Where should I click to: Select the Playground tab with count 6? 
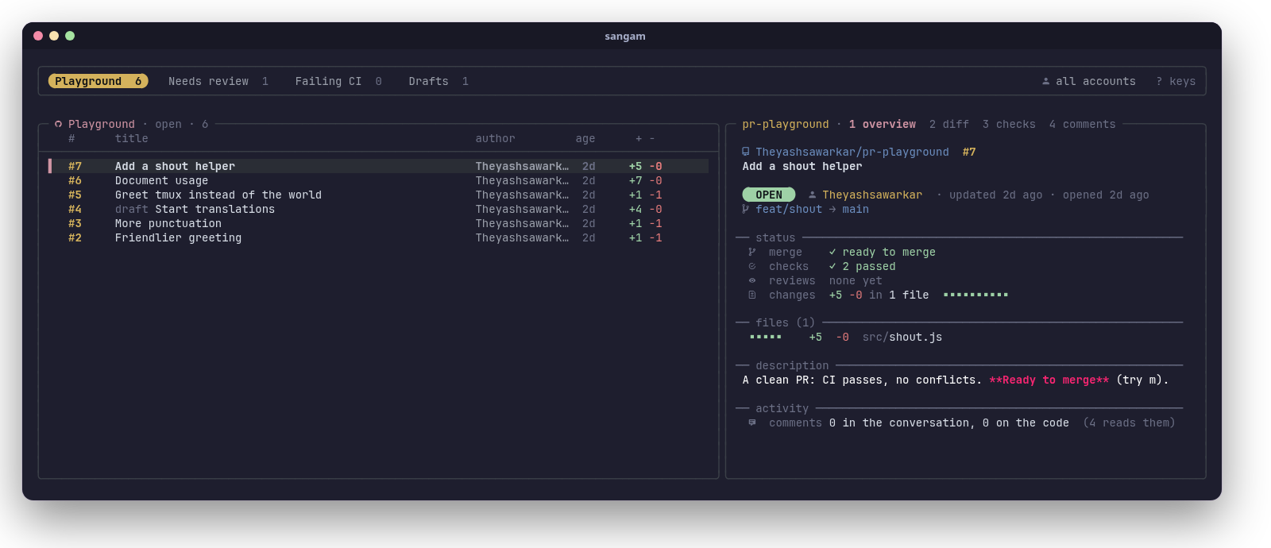pyautogui.click(x=98, y=81)
